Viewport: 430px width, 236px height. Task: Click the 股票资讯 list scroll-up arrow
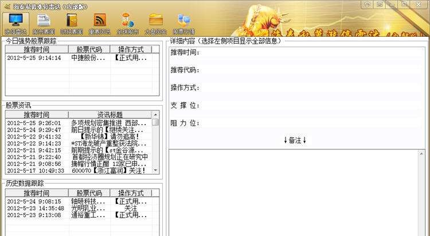pyautogui.click(x=155, y=115)
